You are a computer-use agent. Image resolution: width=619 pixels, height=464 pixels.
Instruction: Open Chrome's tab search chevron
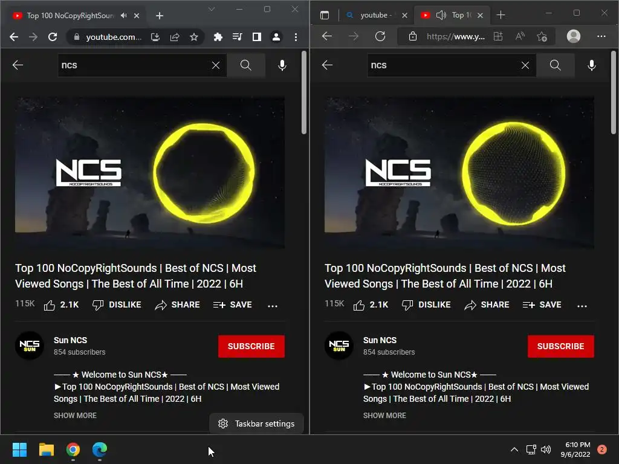[x=212, y=9]
